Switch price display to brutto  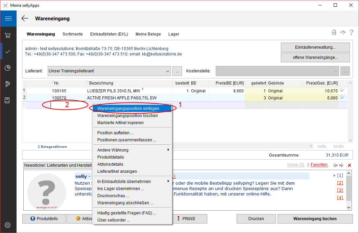(x=339, y=146)
